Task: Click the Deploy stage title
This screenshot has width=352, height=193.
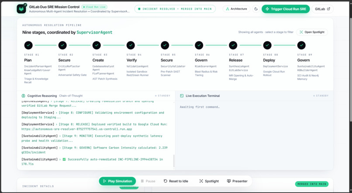Action: click(x=269, y=60)
